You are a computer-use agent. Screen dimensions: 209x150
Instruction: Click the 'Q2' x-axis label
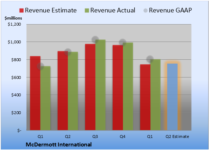pyautogui.click(x=68, y=136)
